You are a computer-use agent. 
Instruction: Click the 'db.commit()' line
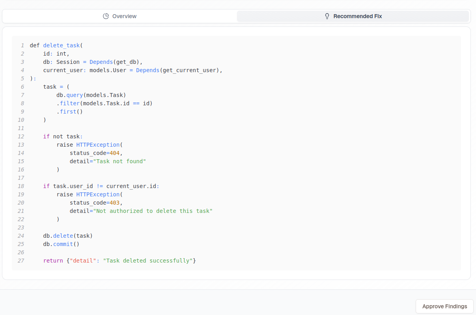61,244
